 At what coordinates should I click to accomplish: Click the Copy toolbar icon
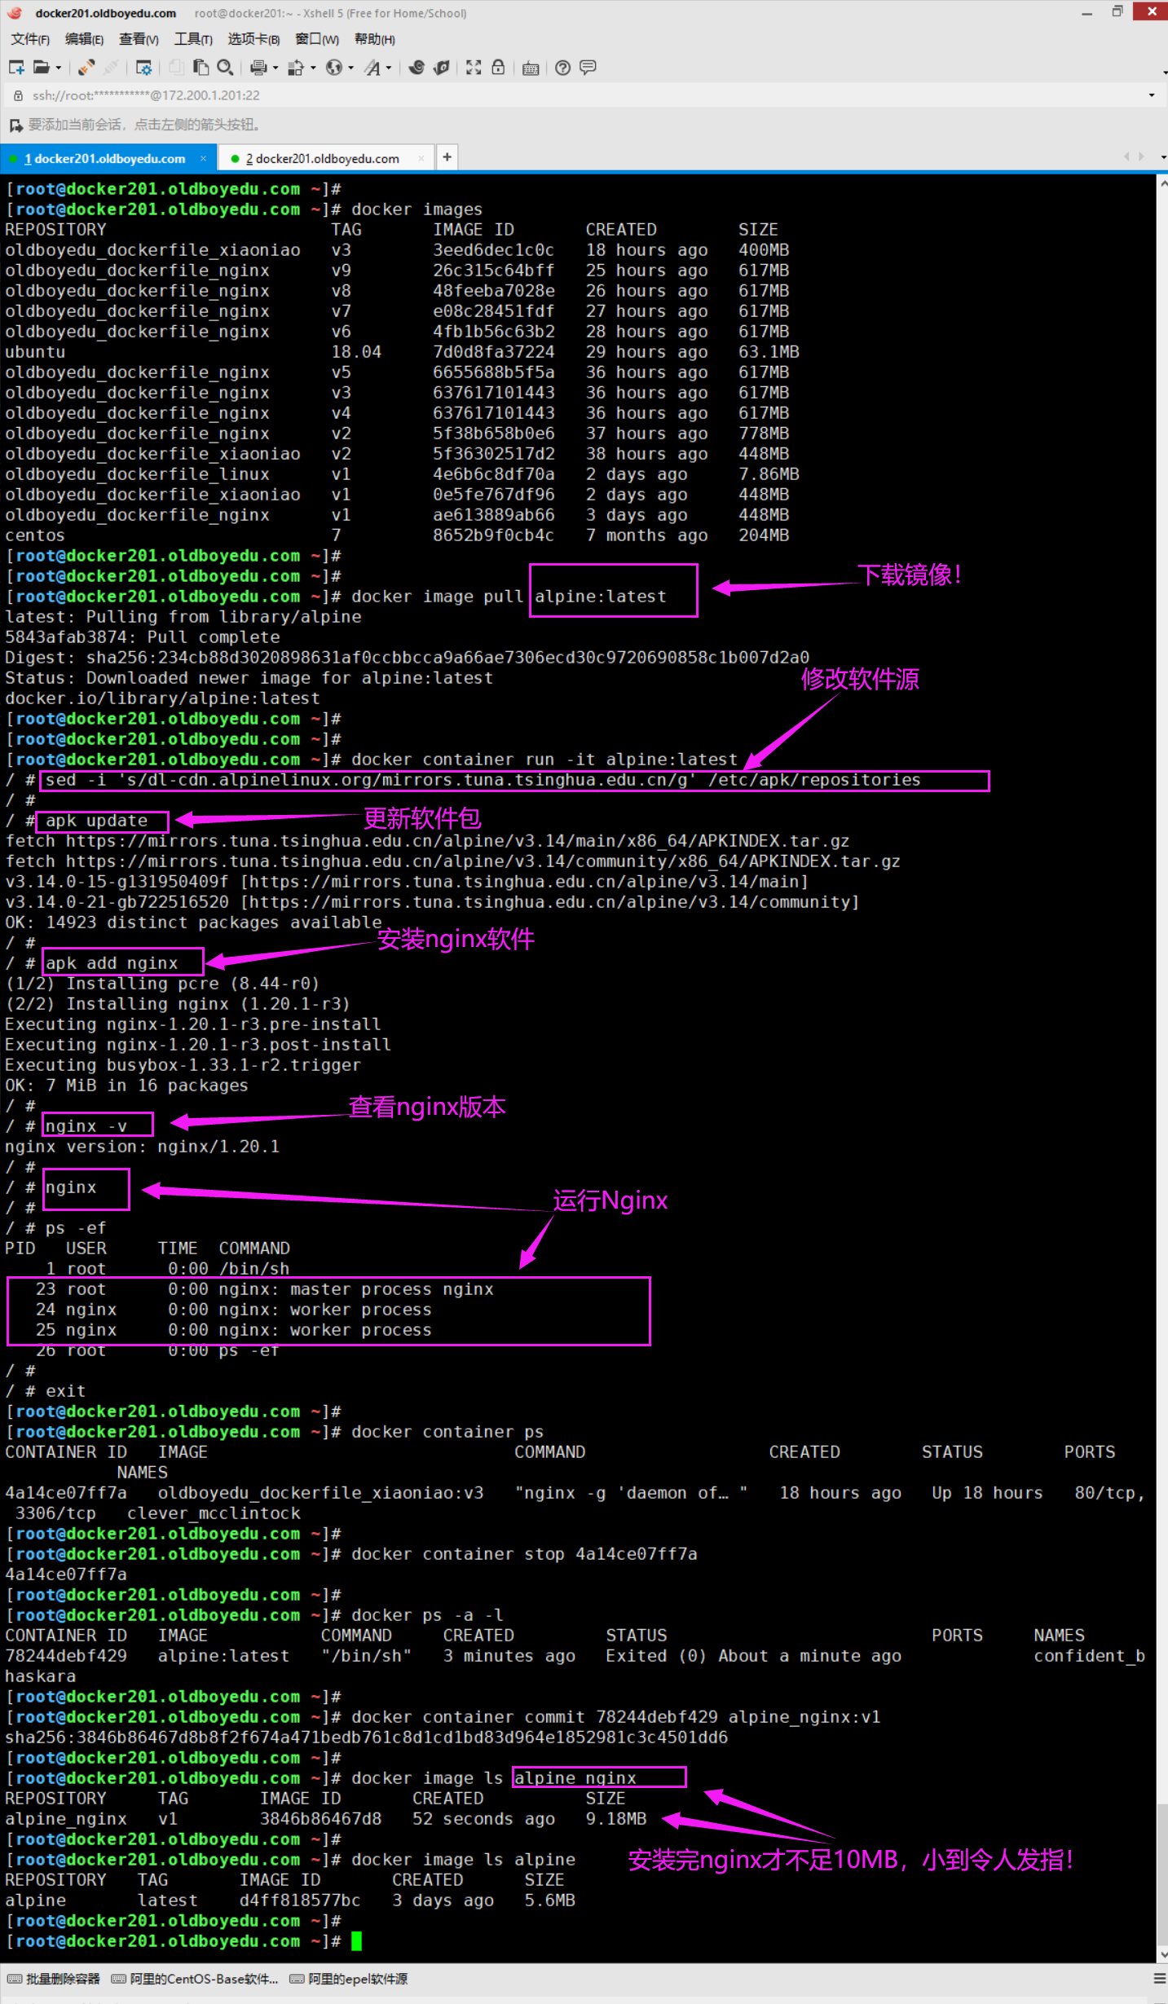pos(175,68)
